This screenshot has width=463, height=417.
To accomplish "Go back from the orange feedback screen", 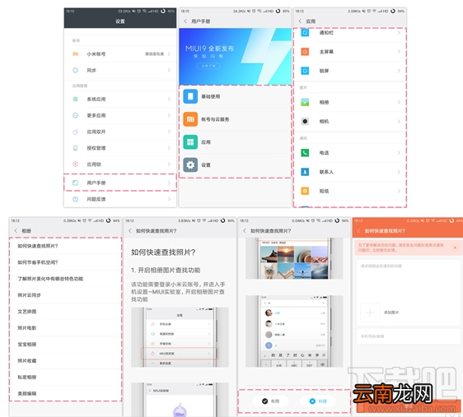I will coord(358,231).
